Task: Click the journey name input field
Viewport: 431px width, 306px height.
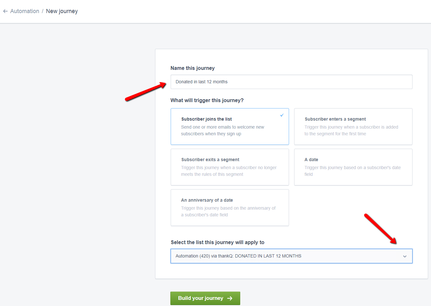Action: coord(291,82)
